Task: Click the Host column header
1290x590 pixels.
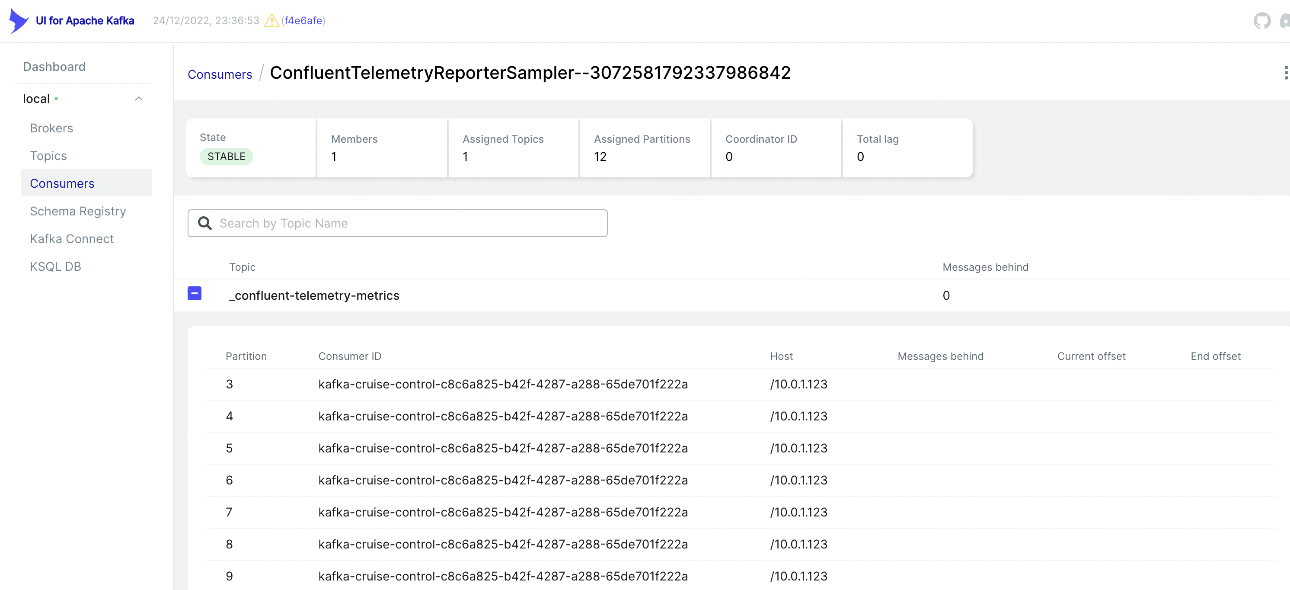Action: pos(781,356)
